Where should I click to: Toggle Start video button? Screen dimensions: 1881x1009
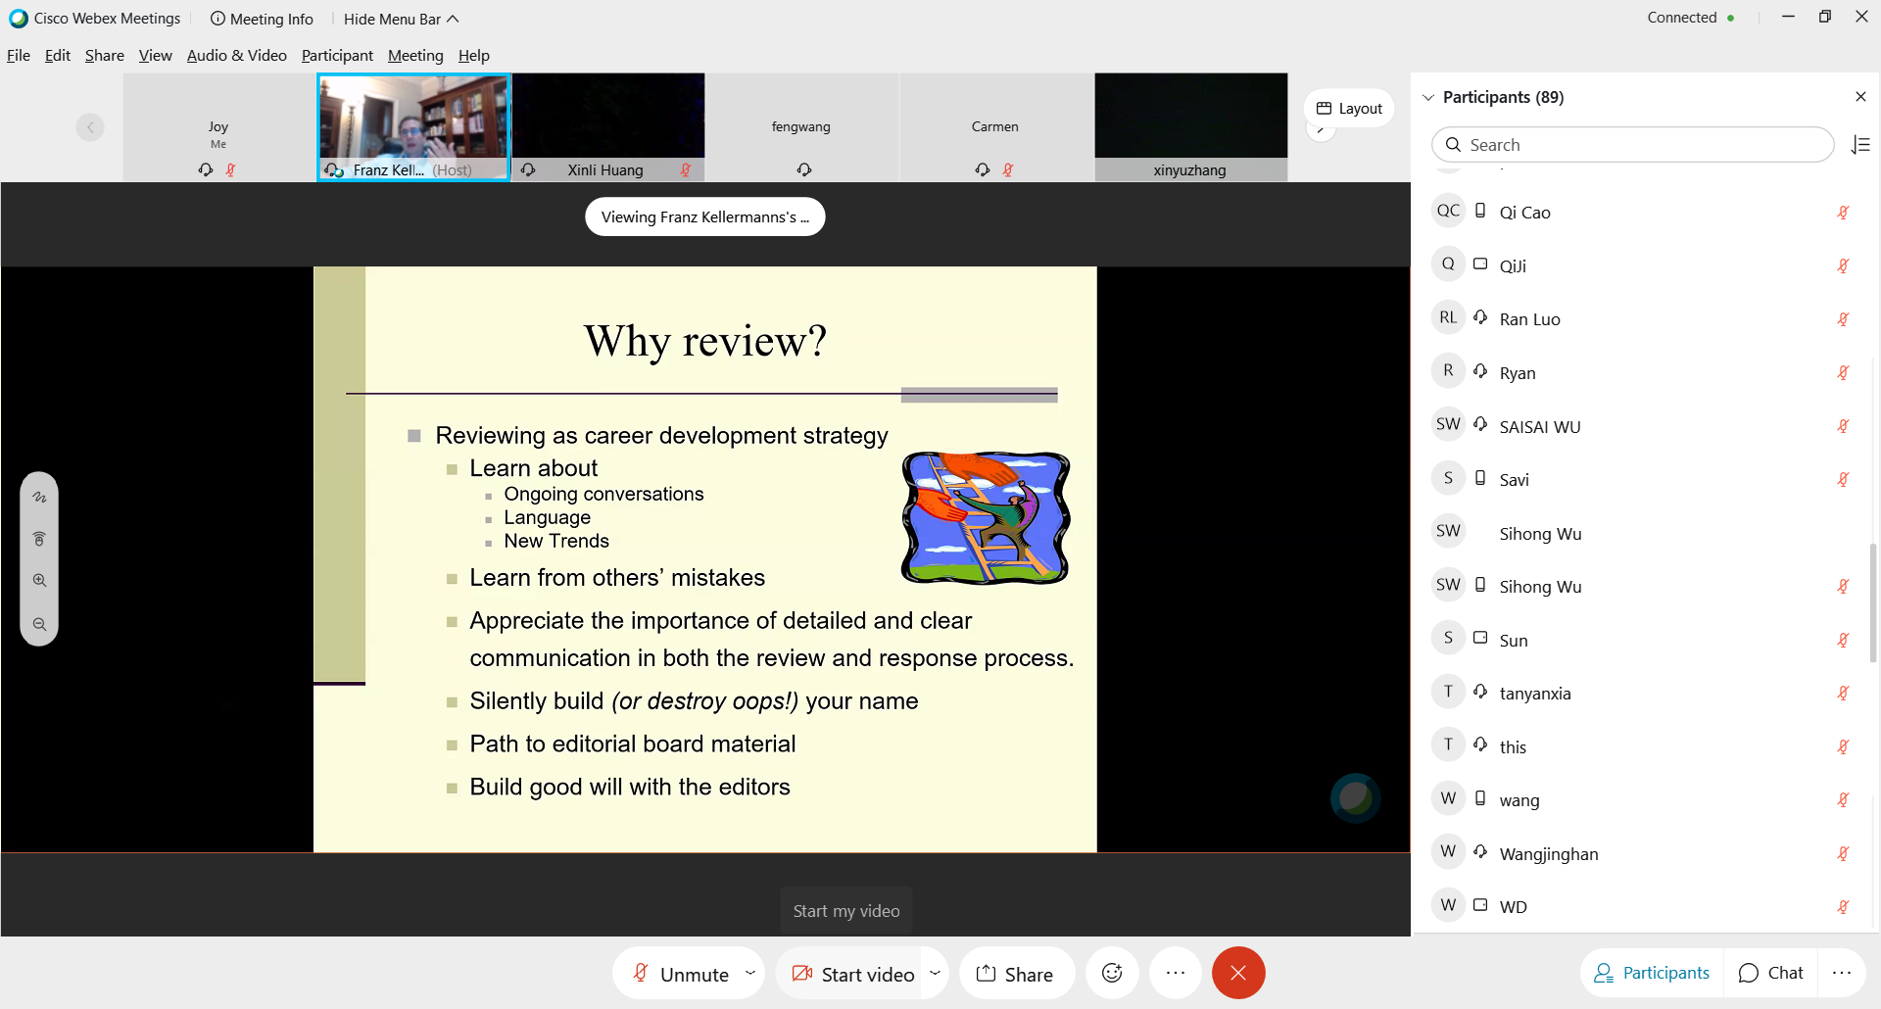(x=853, y=974)
